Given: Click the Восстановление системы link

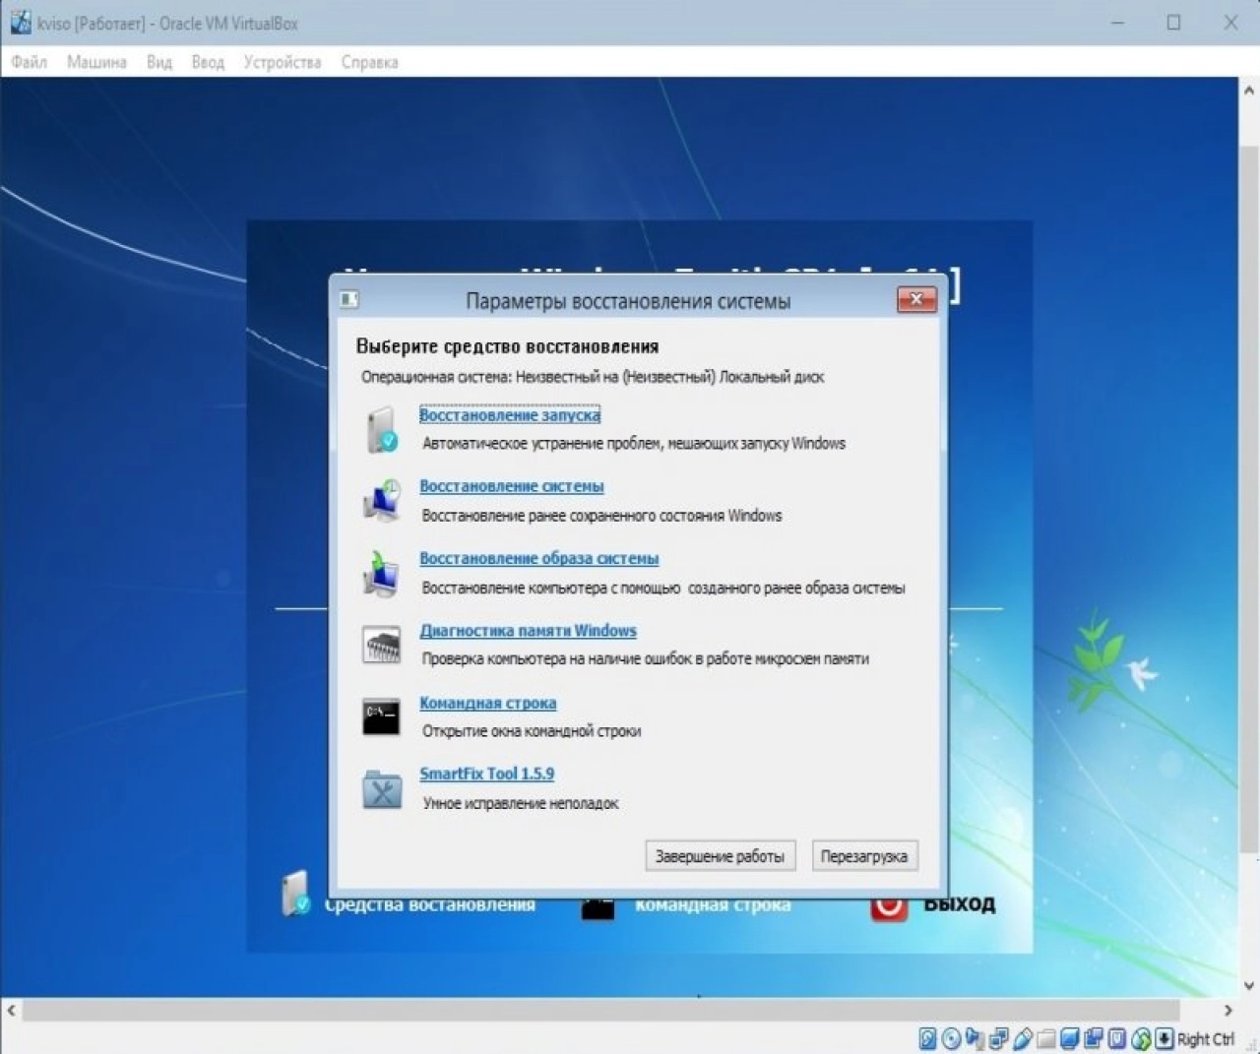Looking at the screenshot, I should (x=512, y=486).
